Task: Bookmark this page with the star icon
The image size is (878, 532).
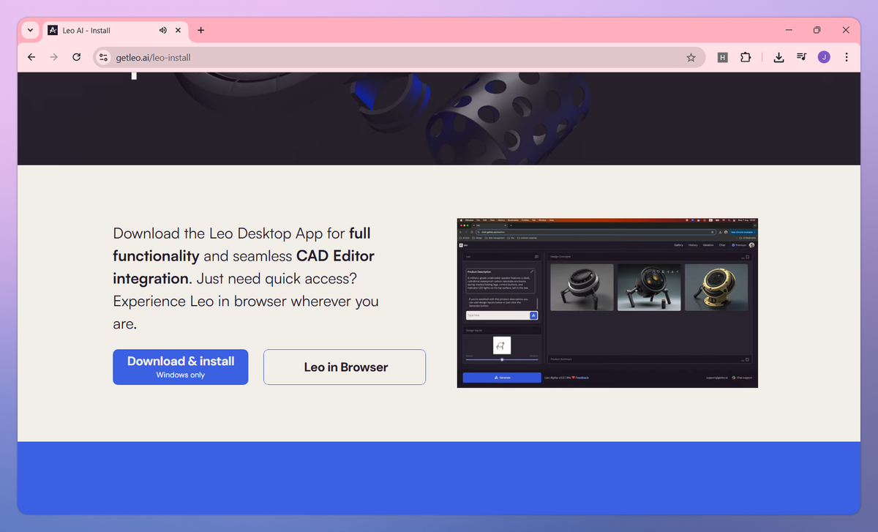Action: tap(691, 57)
